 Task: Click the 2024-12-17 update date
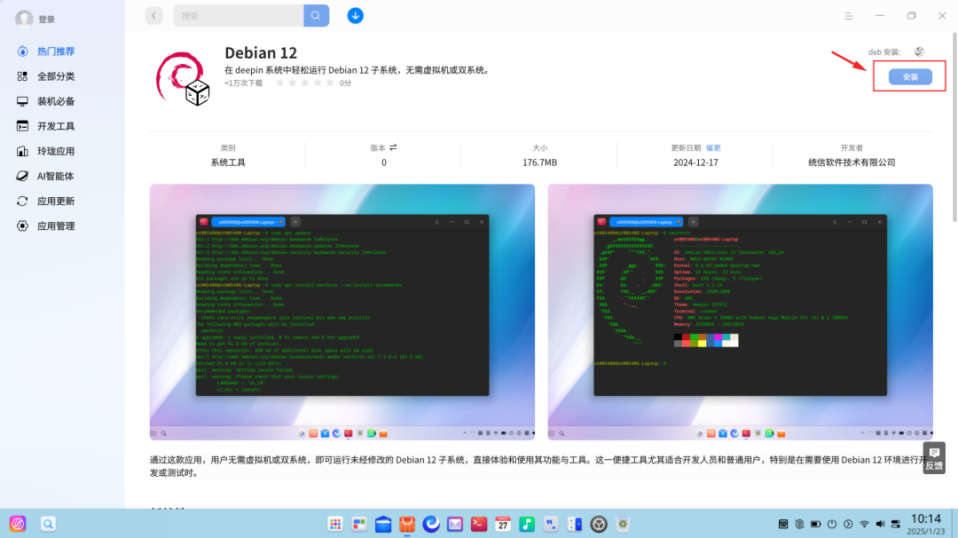tap(696, 162)
